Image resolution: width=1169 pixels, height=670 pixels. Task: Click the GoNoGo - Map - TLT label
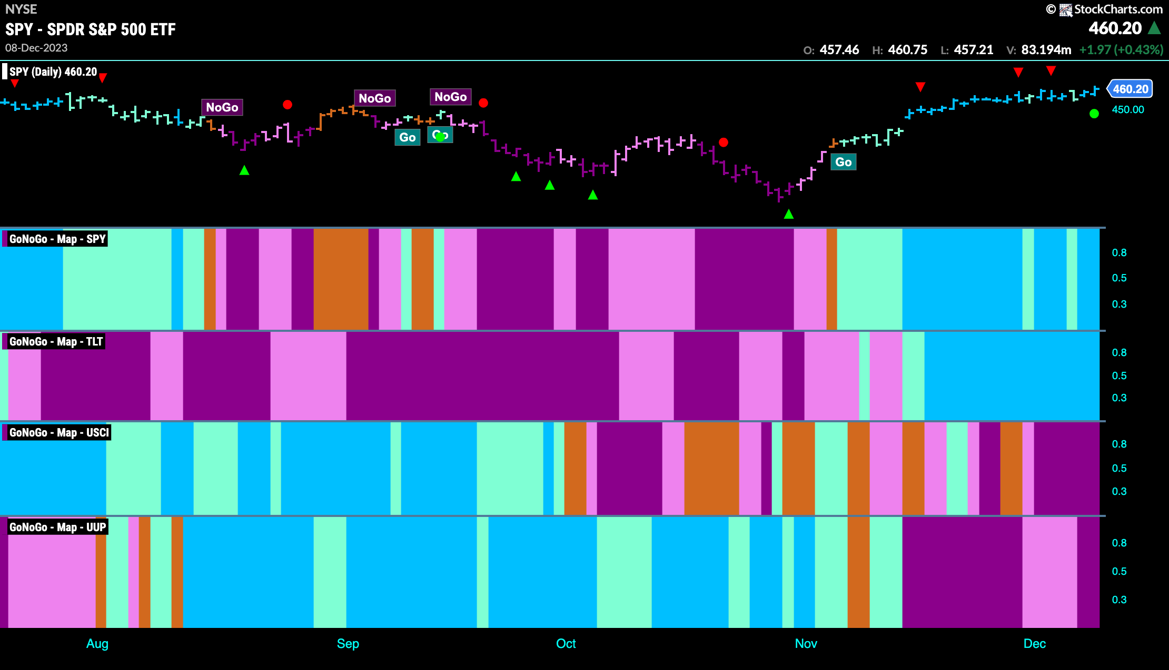click(56, 341)
